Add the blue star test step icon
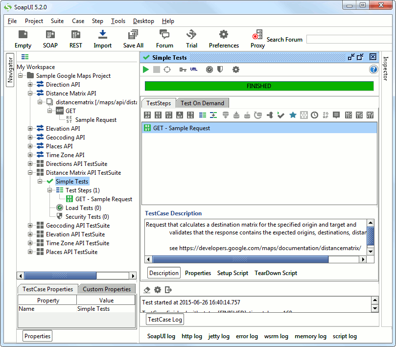The height and width of the screenshot is (347, 396). 293,115
